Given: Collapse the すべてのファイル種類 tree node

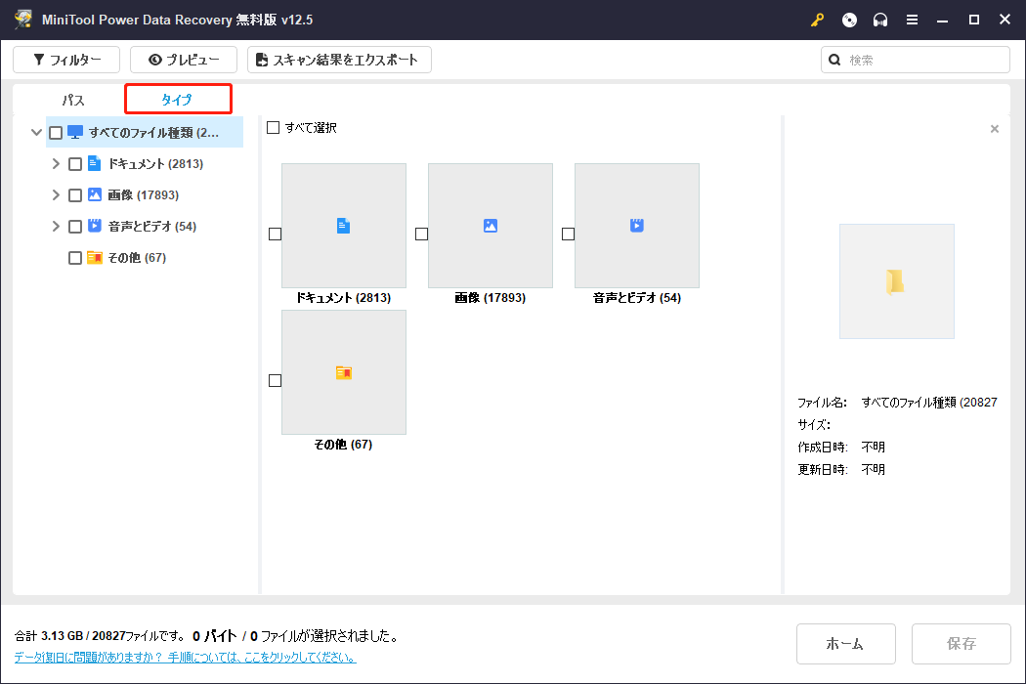Looking at the screenshot, I should (37, 132).
